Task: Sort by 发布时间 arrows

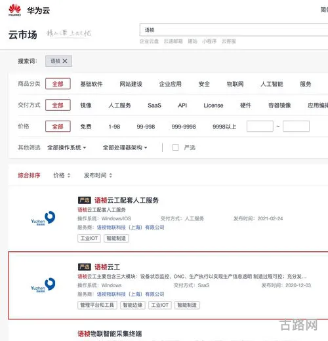Action: tap(110, 175)
